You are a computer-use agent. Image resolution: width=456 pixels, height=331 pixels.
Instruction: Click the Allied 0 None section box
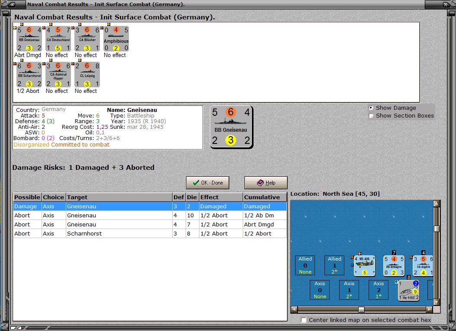(x=305, y=265)
